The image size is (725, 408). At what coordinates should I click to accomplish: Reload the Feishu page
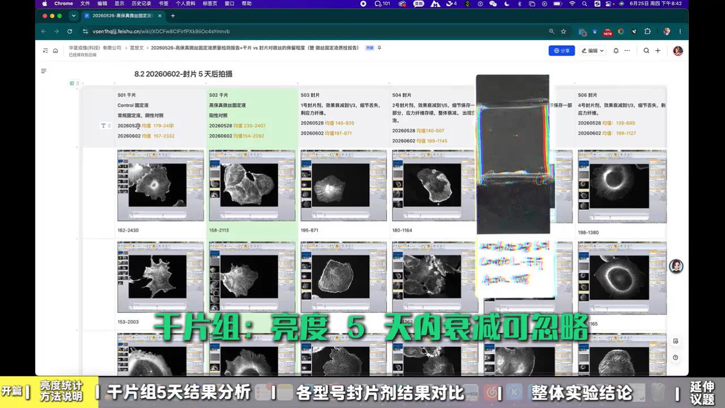coord(70,31)
